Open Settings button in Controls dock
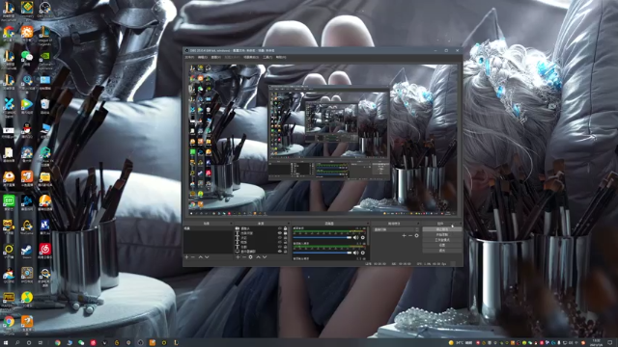618x347 pixels. [x=442, y=245]
